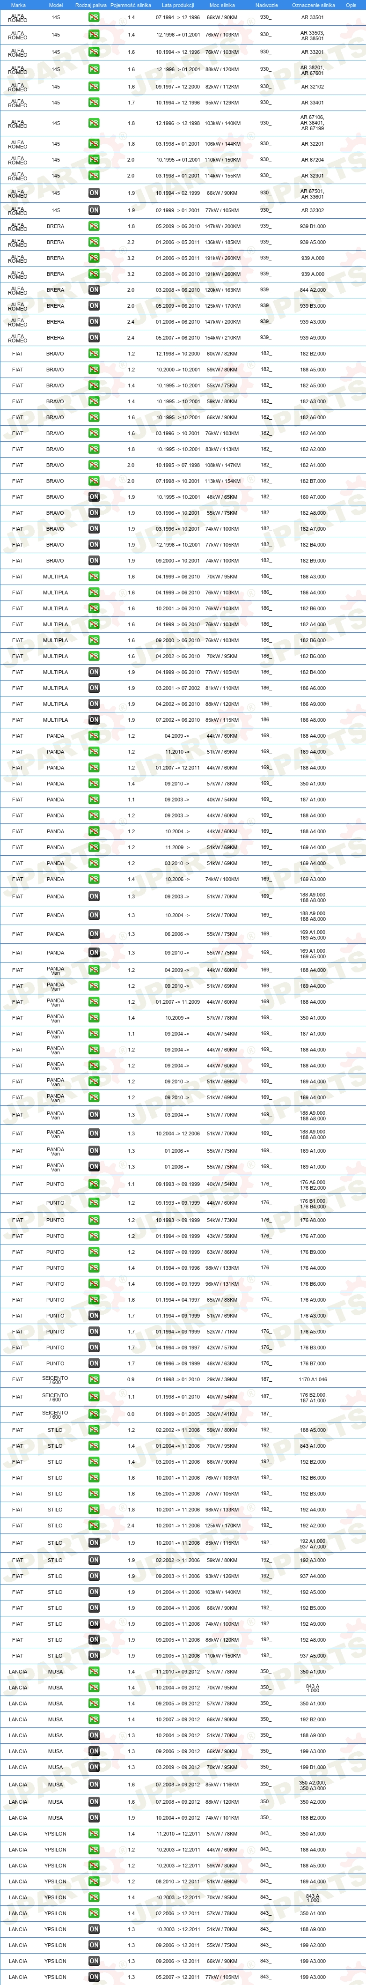Image resolution: width=366 pixels, height=1985 pixels.
Task: Click the ON icon in the 939 B3.000 row
Action: point(93,306)
